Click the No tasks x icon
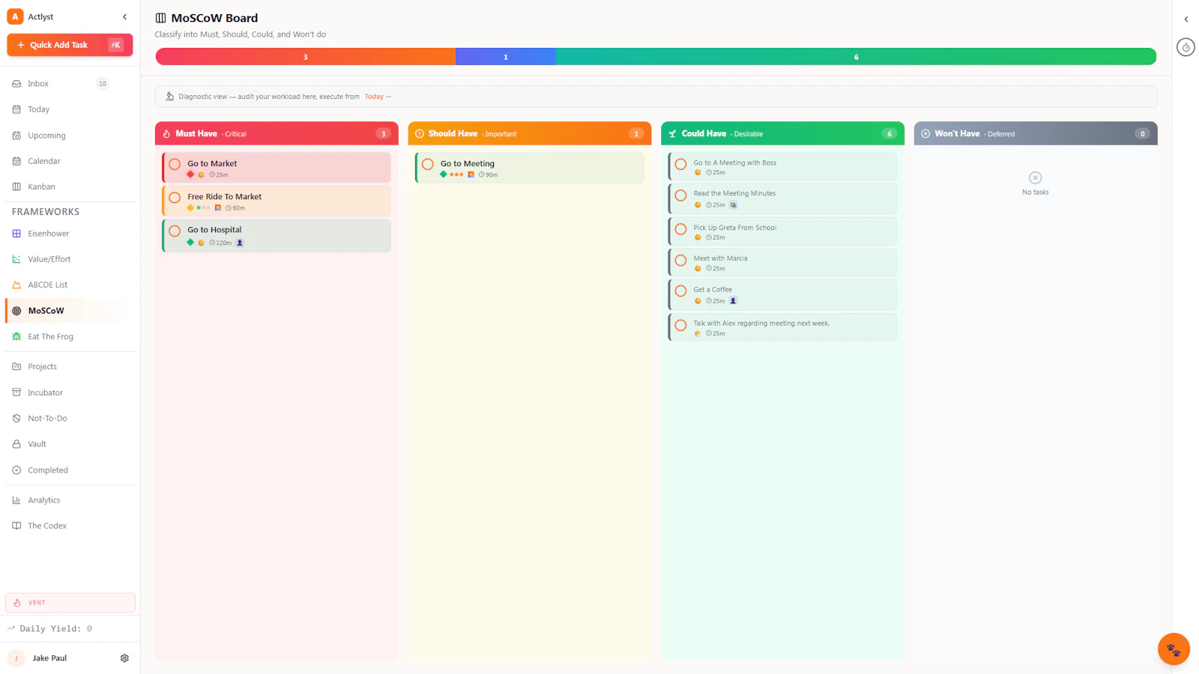 pos(1035,177)
